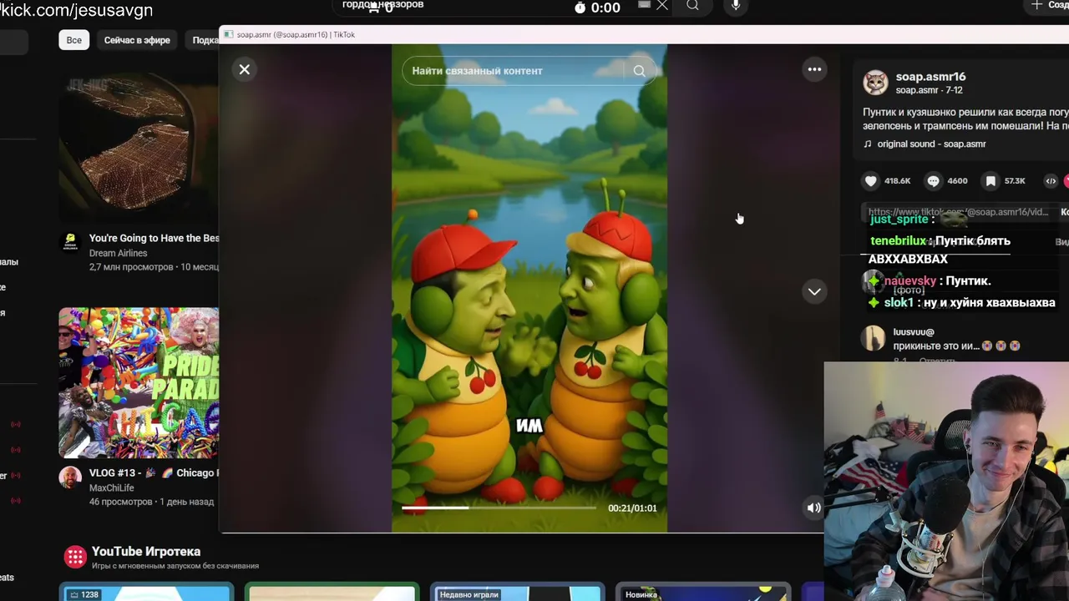Open the 'YouTube Игротека' heading
The height and width of the screenshot is (601, 1069).
[x=146, y=552]
